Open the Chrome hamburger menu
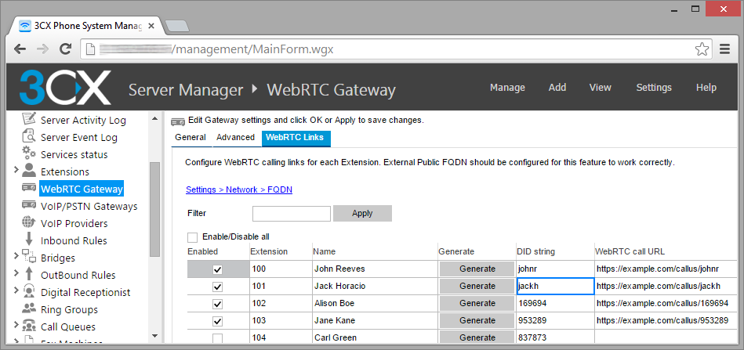 [724, 49]
